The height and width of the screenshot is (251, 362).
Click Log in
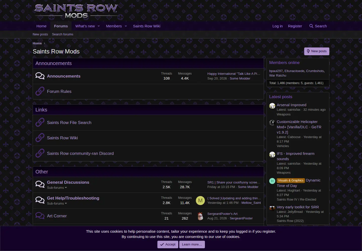pyautogui.click(x=278, y=26)
